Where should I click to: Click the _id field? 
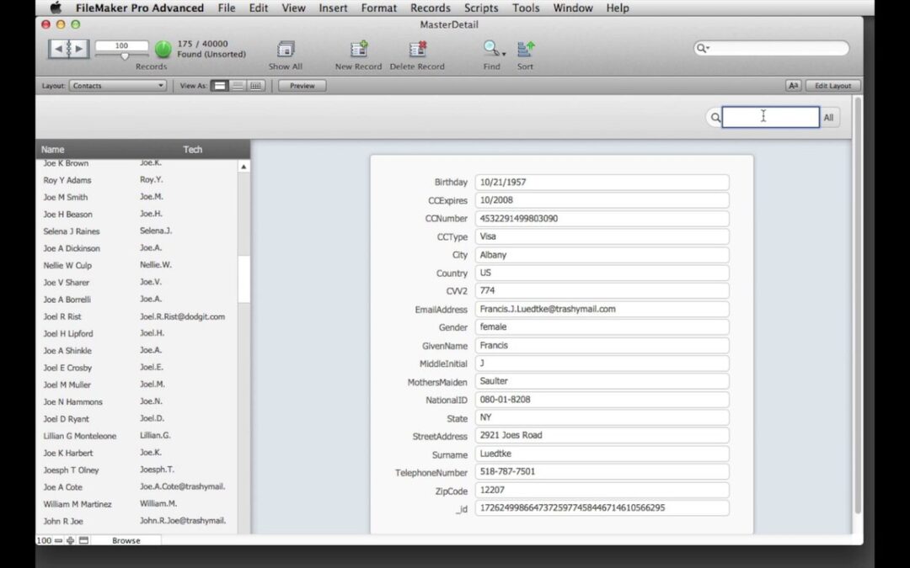pos(602,508)
